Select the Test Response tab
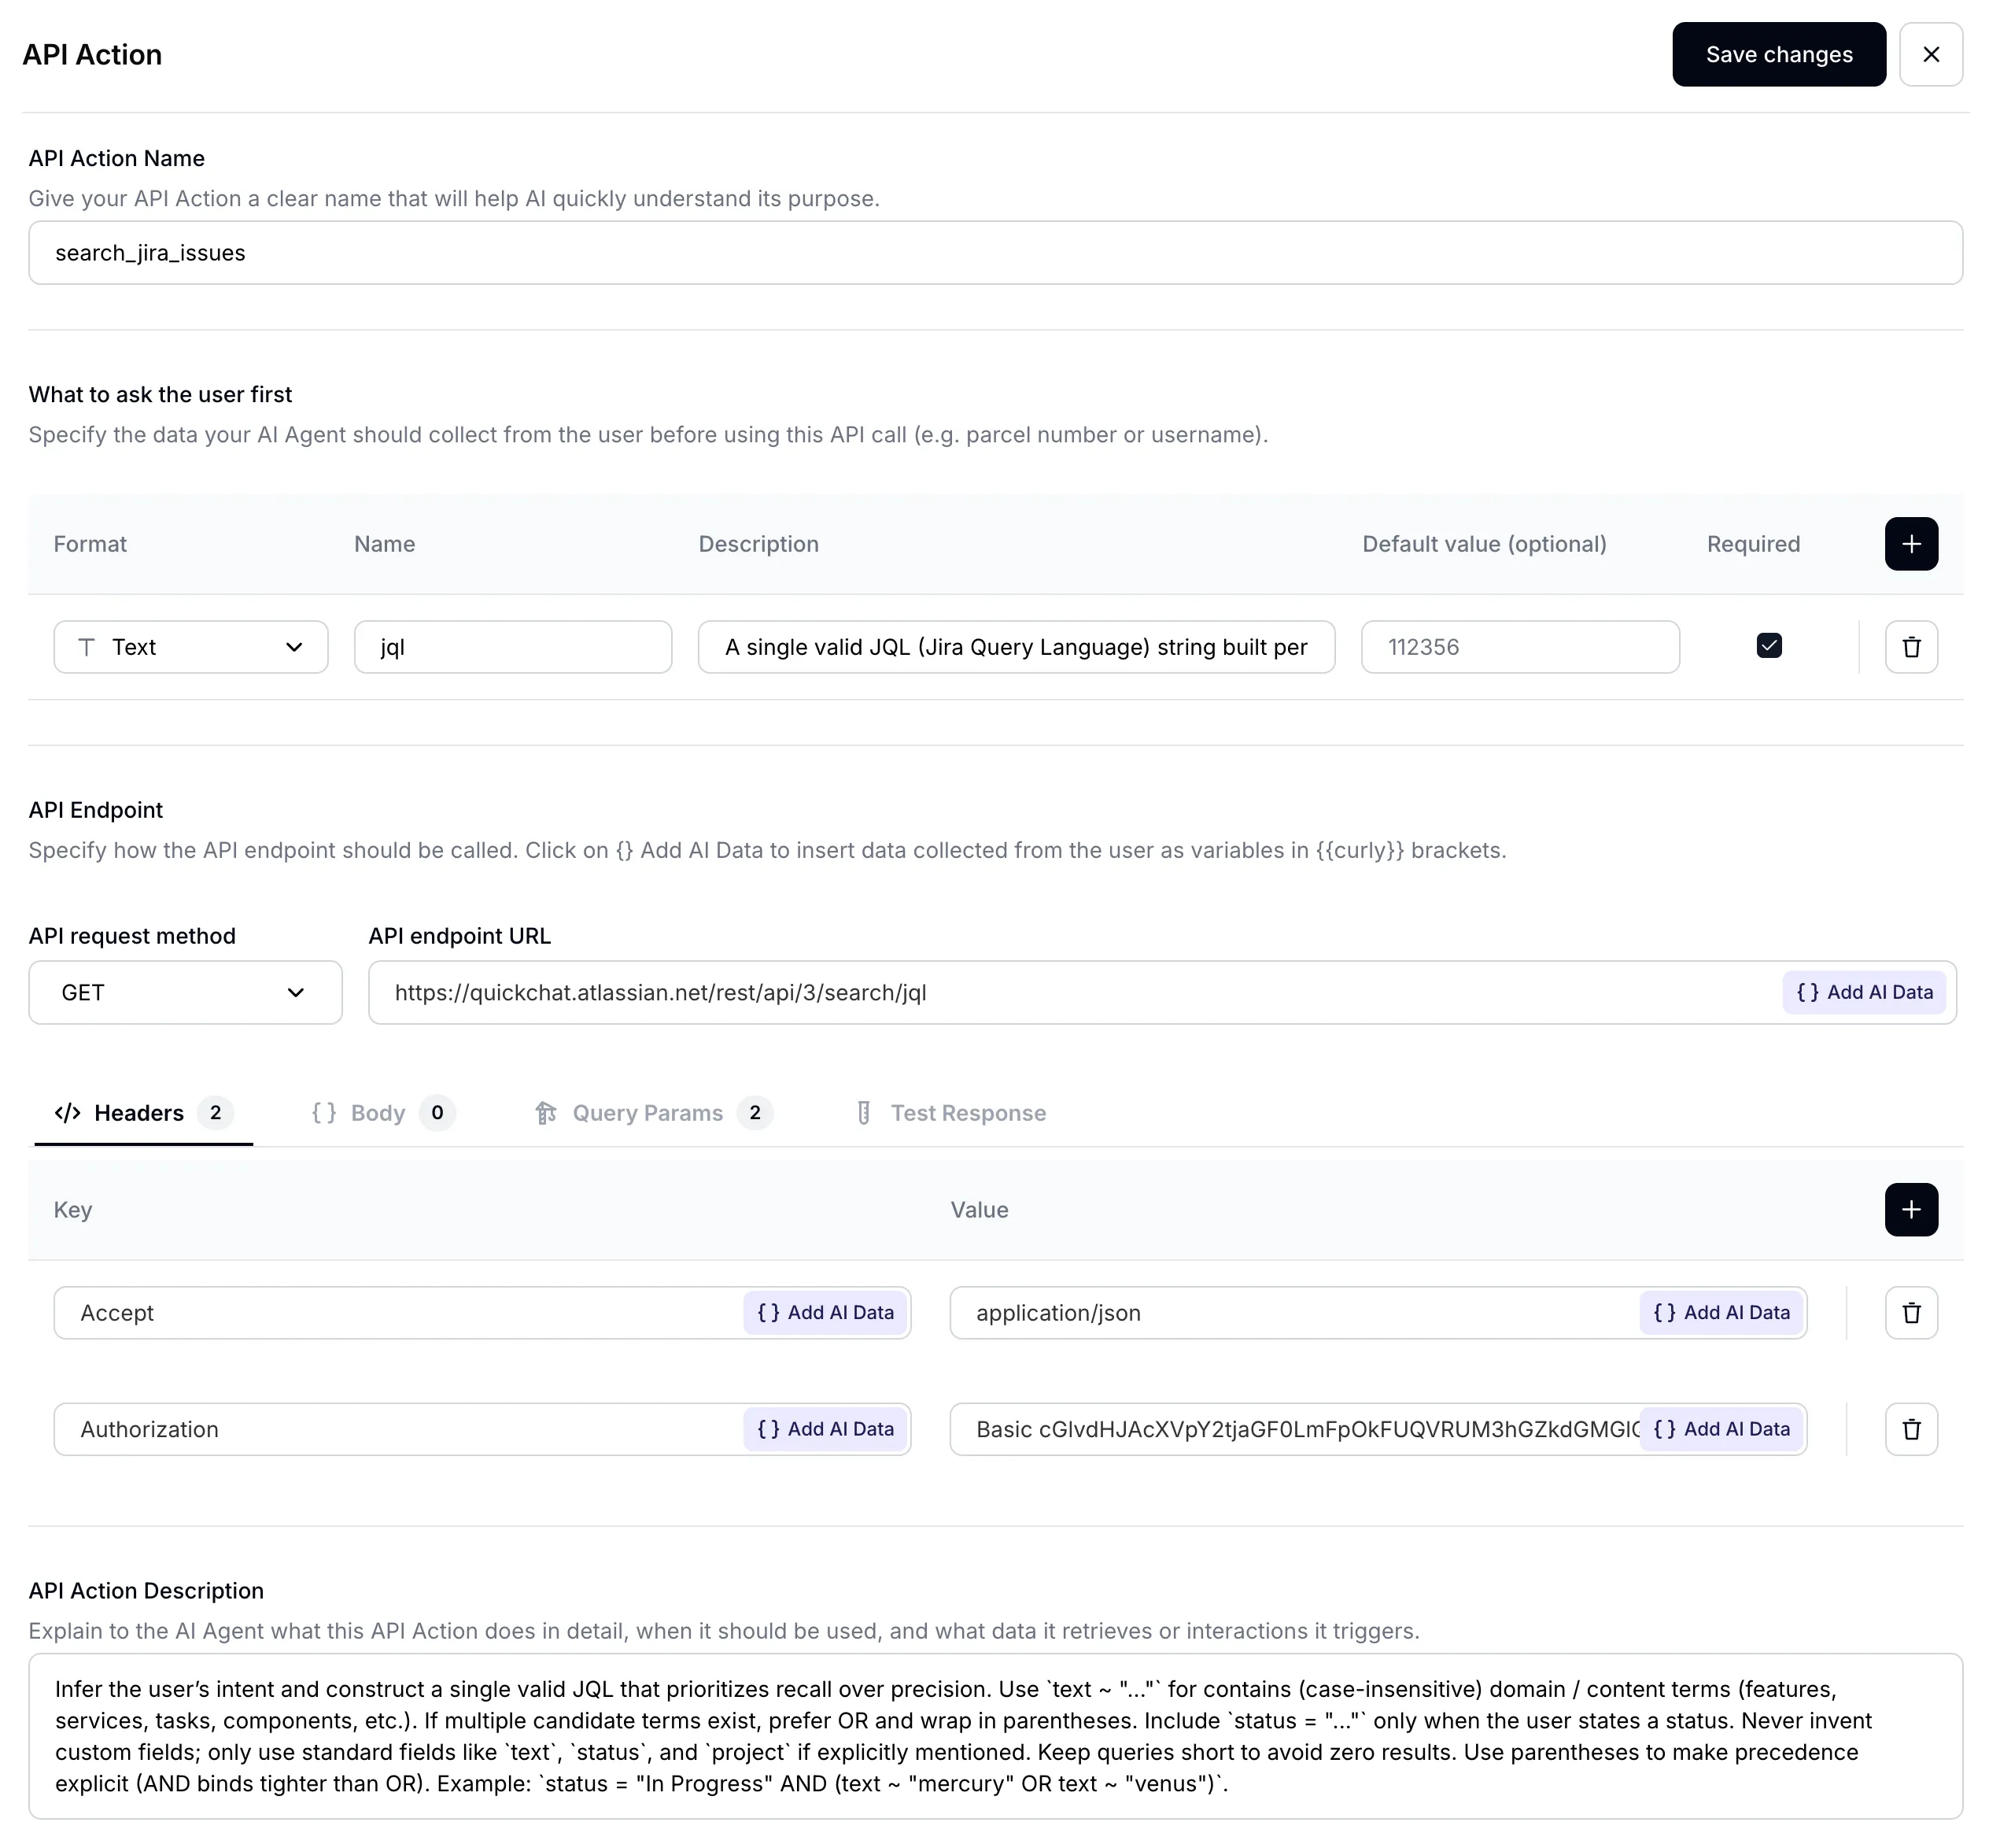1989x1848 pixels. click(x=966, y=1113)
